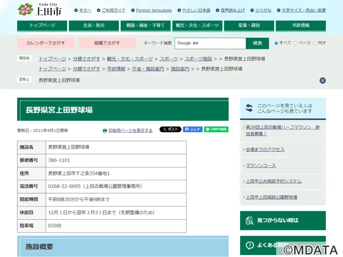This screenshot has height=257, width=343.
Task: Click first row 分類でさがす breadcrumb link
Action: [x=87, y=59]
